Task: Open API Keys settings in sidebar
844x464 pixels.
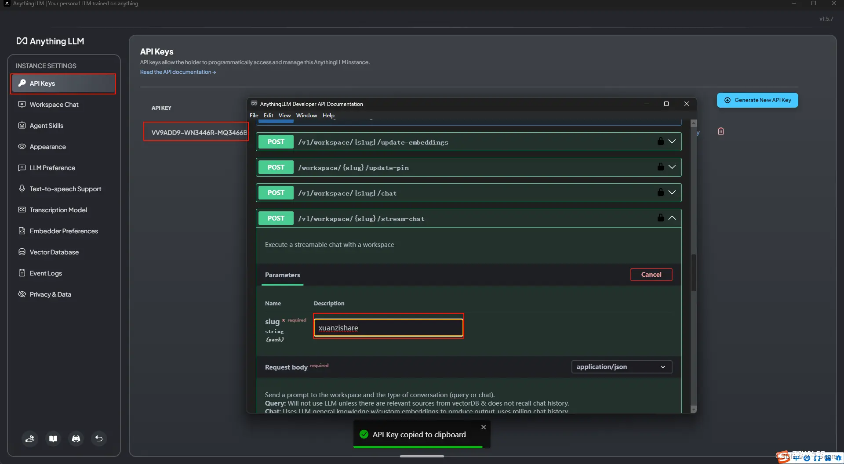Action: pyautogui.click(x=63, y=83)
